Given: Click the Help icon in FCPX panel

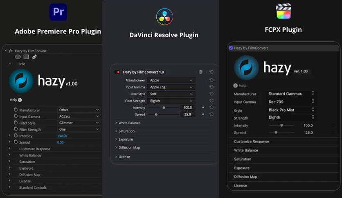Looking at the screenshot, I should [236, 86].
